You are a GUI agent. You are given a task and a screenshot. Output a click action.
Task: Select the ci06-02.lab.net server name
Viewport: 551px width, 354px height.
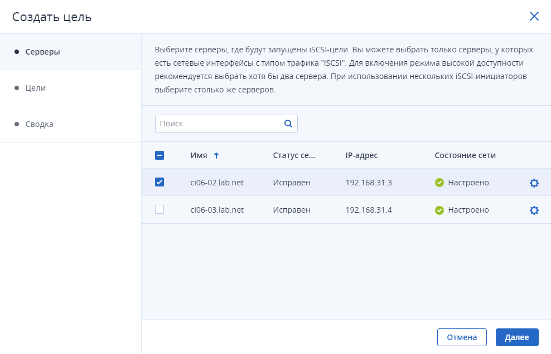click(x=217, y=183)
